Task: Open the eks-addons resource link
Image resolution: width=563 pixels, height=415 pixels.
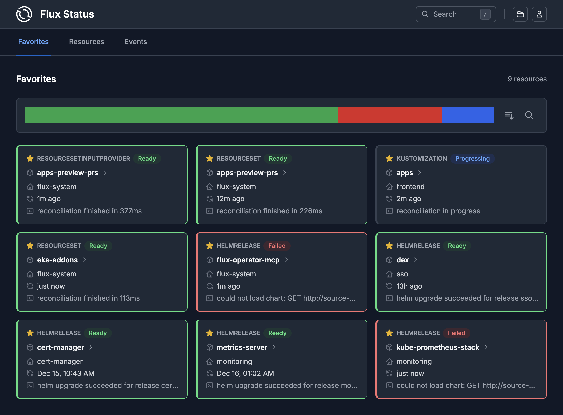Action: 57,260
